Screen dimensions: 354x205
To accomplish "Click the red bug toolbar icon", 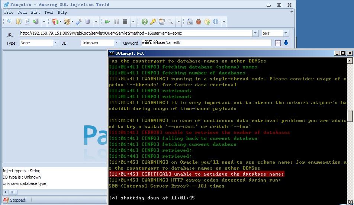I will click(199, 22).
